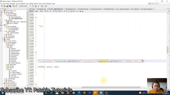Open the Refactor menu
The image size is (170, 95).
pos(23,4)
